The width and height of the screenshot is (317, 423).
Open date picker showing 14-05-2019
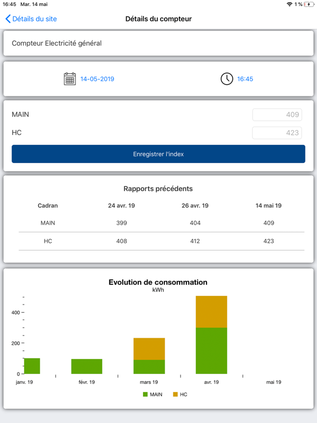tap(97, 79)
